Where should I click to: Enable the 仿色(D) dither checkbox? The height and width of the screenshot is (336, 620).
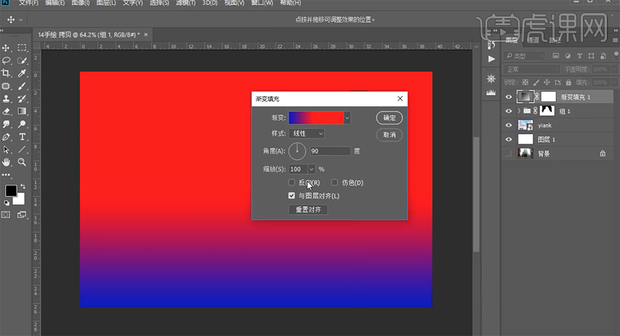point(334,182)
